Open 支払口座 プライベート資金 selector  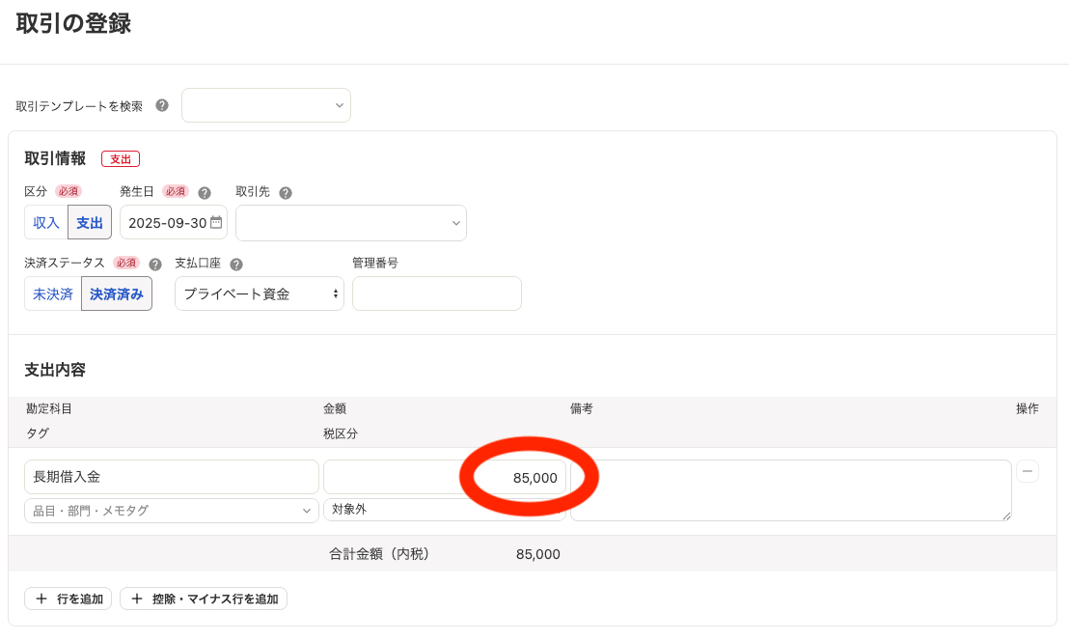pos(260,293)
